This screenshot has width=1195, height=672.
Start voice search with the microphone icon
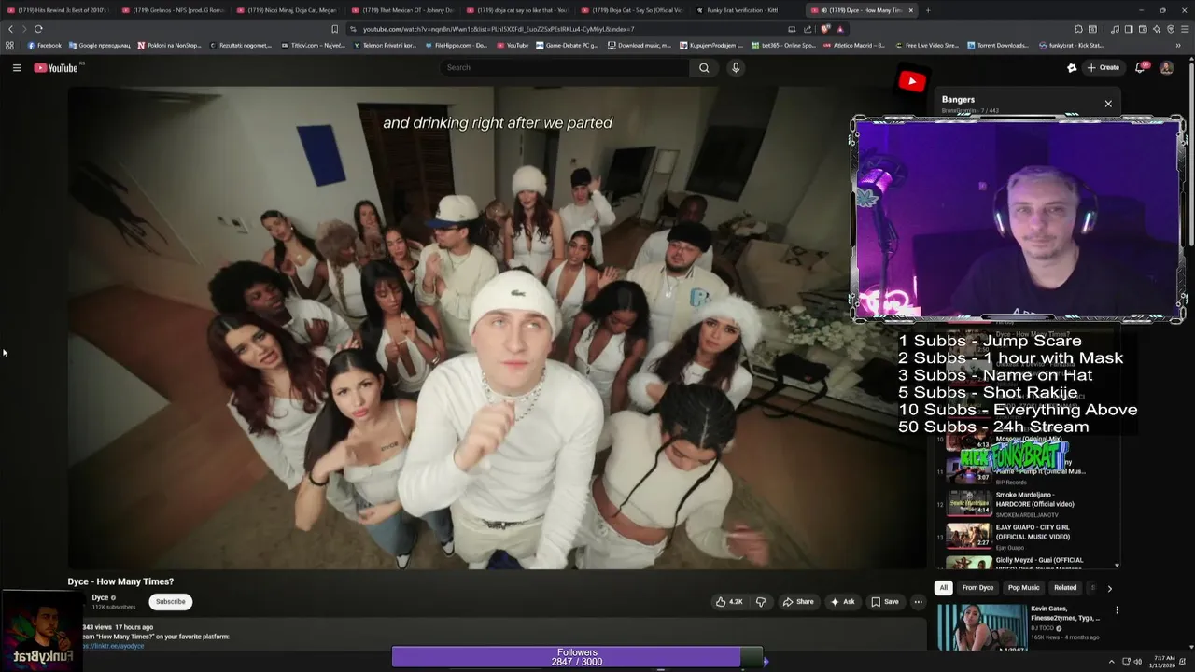(736, 67)
